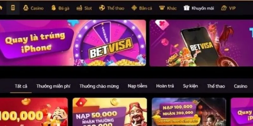
Task: Open the Nạp tiền promotions tab
Action: pos(138,86)
